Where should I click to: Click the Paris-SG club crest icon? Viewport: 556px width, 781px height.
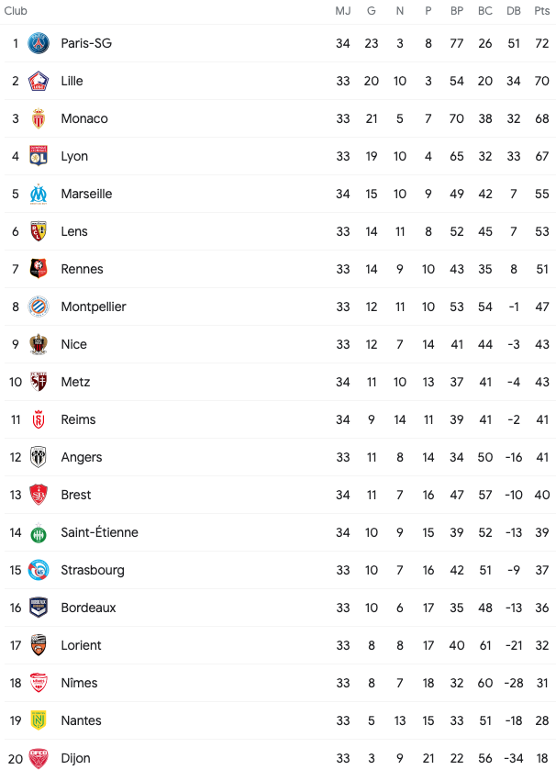(39, 43)
